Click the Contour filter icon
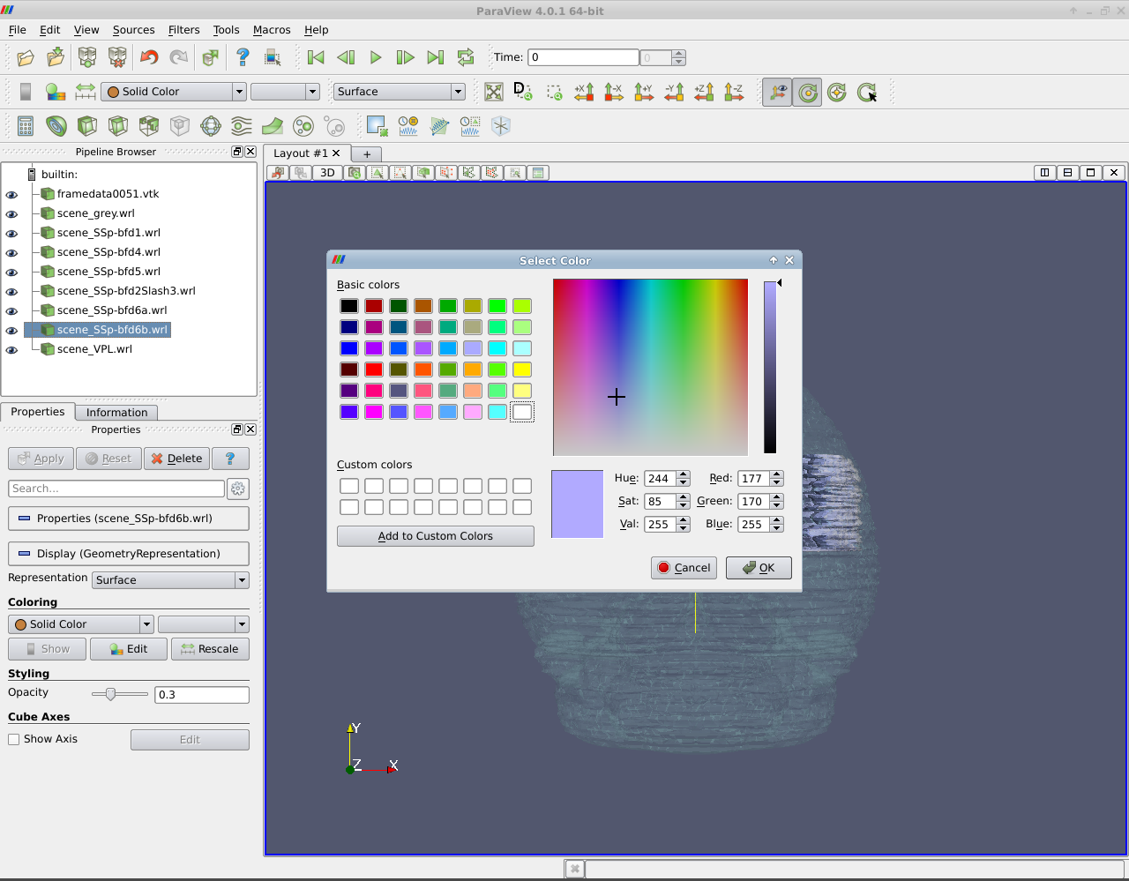1129x881 pixels. [x=56, y=126]
